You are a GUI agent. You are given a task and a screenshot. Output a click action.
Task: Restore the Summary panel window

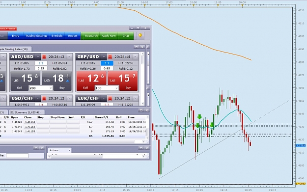pyautogui.click(x=141, y=110)
